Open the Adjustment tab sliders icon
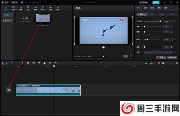This screenshot has height=116, width=180. pyautogui.click(x=58, y=8)
